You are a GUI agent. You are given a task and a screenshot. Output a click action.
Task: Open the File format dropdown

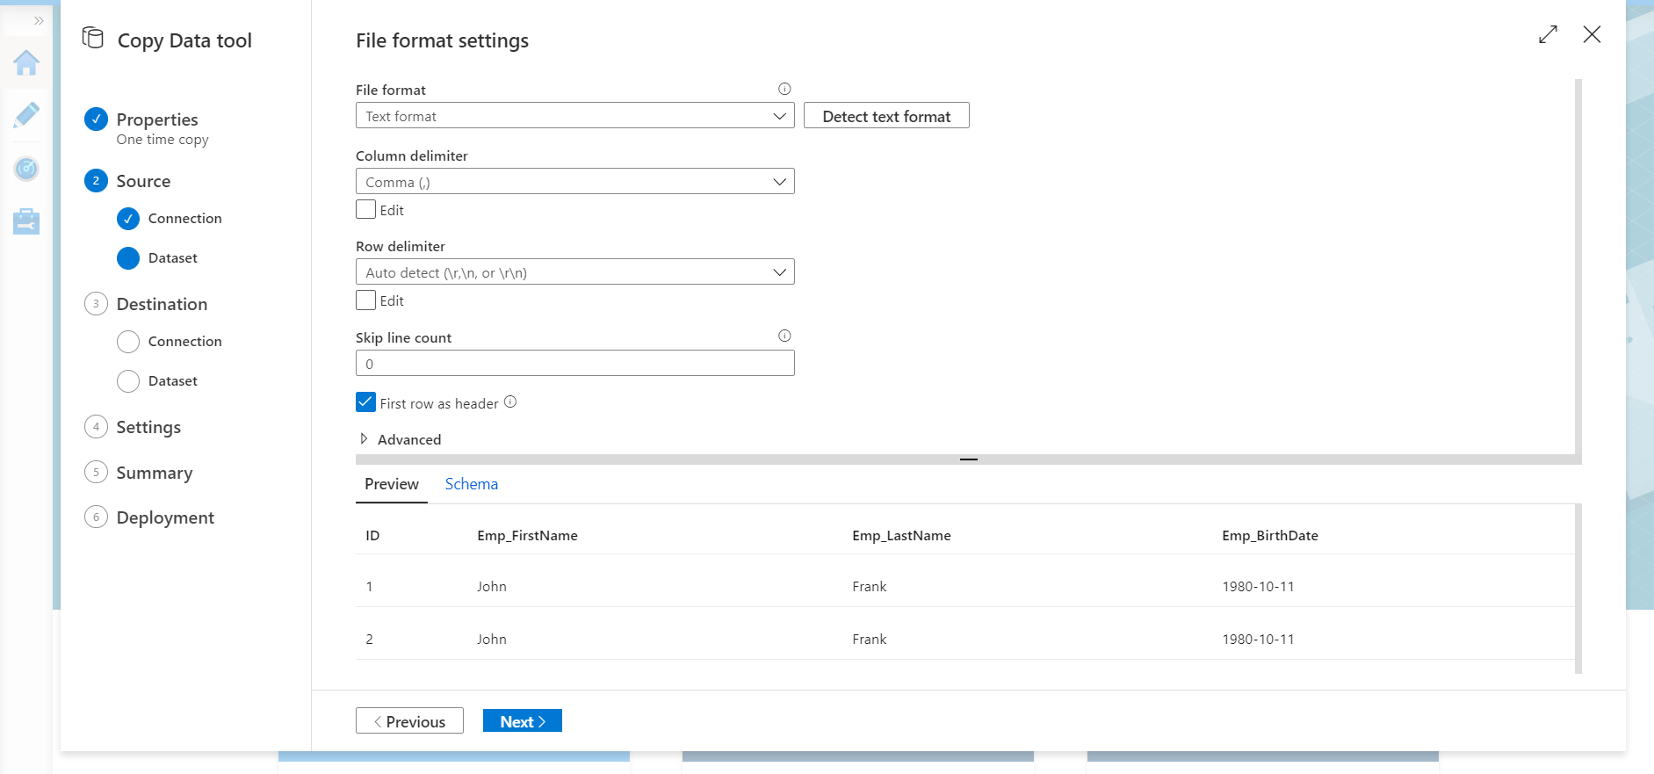click(574, 116)
